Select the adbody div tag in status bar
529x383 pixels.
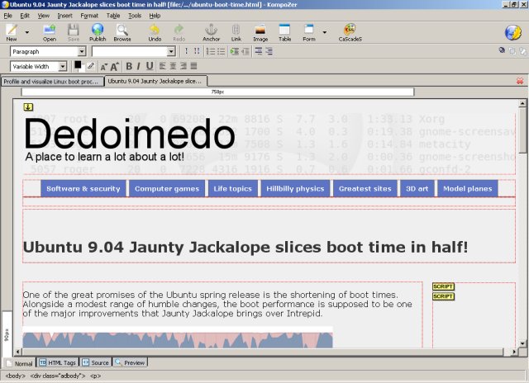click(58, 376)
